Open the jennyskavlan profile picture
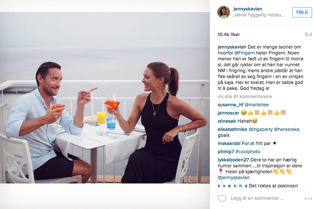The width and height of the screenshot is (314, 209). (x=224, y=12)
